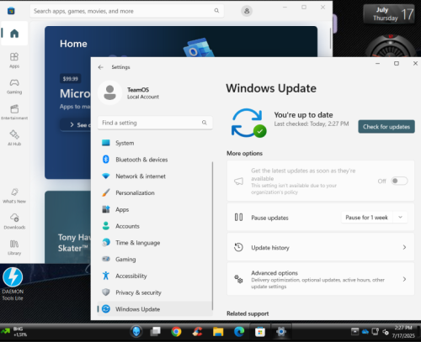Viewport: 421px width, 342px height.
Task: Open Apps settings category
Action: 155,209
